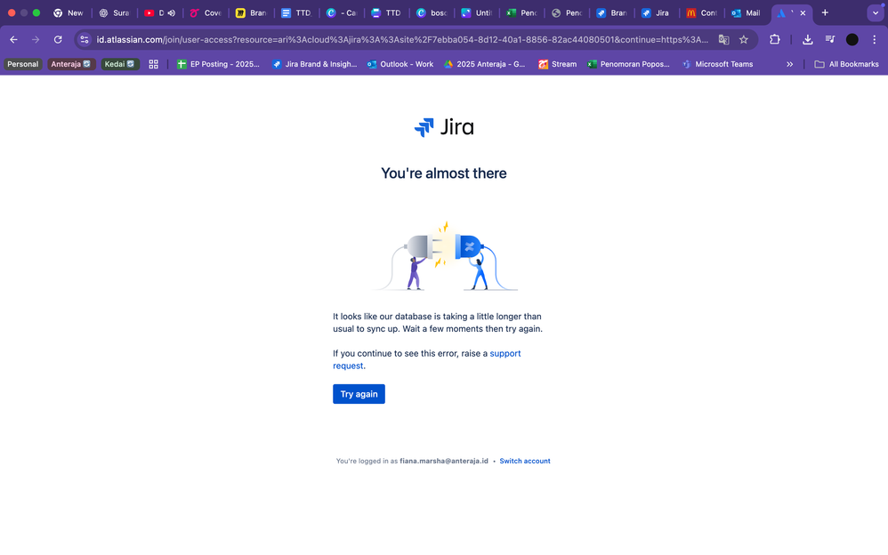Viewport: 888px width, 555px height.
Task: Open the Google Translate page icon
Action: [723, 39]
